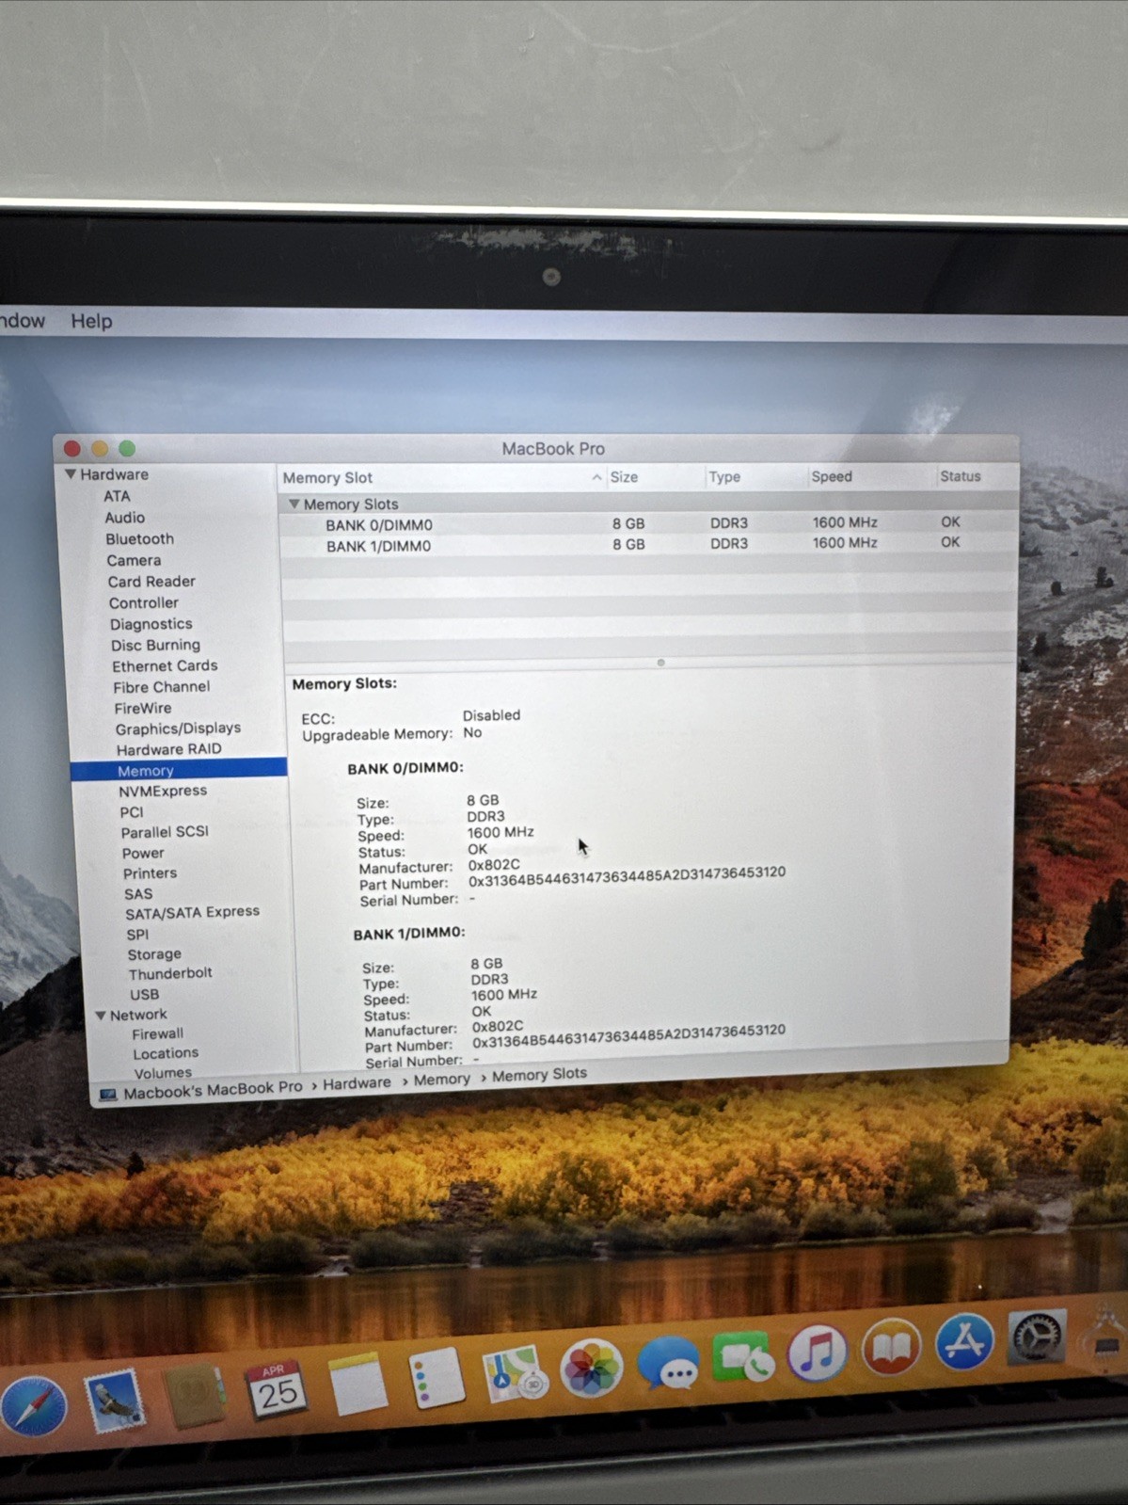Select Card Reader in the sidebar
The image size is (1128, 1505).
pyautogui.click(x=151, y=582)
